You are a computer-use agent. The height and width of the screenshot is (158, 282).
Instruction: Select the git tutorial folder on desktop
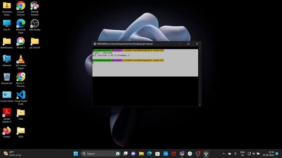coord(34,43)
